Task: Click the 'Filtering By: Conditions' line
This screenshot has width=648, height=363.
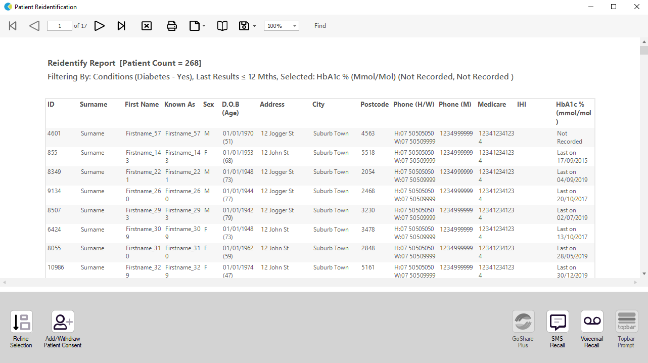Action: tap(281, 77)
